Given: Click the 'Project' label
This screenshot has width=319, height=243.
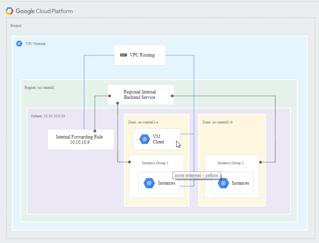Looking at the screenshot, I should pyautogui.click(x=16, y=26).
